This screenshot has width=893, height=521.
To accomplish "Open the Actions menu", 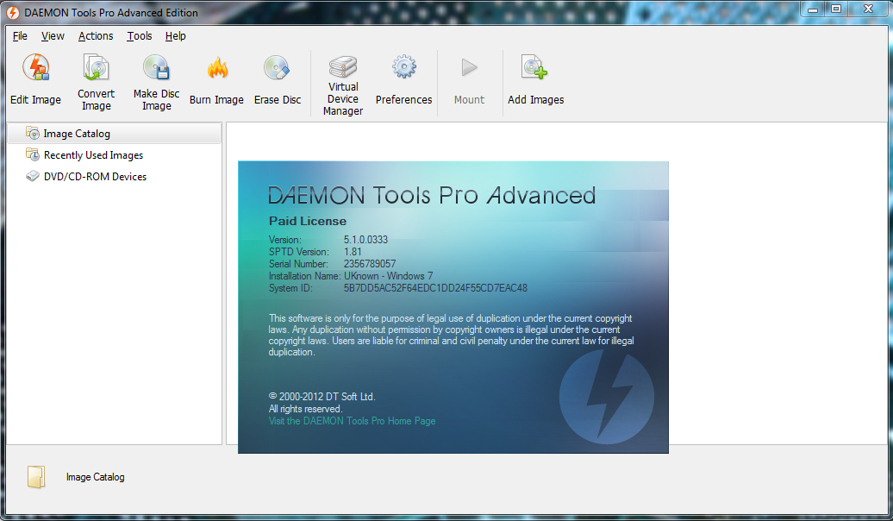I will [x=95, y=36].
